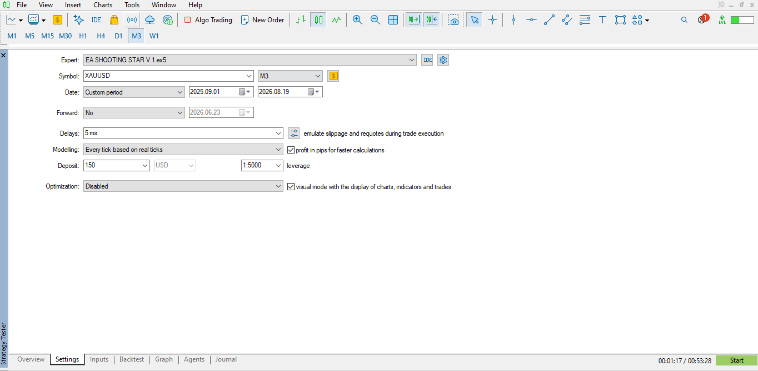This screenshot has height=371, width=758.
Task: Switch chart to bar chart icon
Action: click(301, 20)
